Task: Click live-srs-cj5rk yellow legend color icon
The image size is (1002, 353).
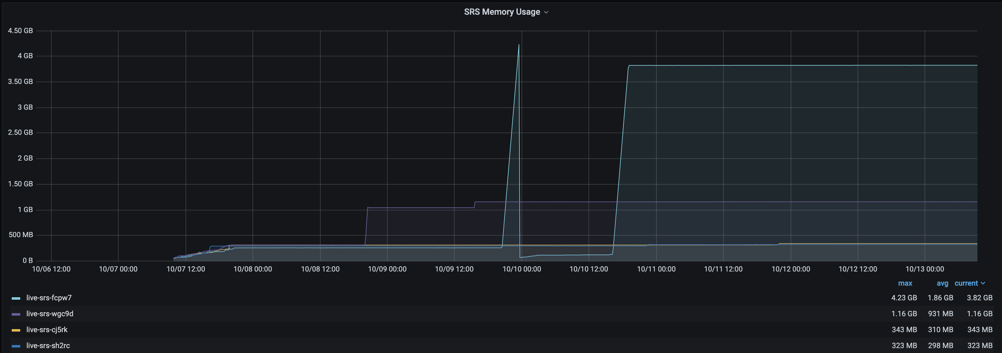Action: 16,330
